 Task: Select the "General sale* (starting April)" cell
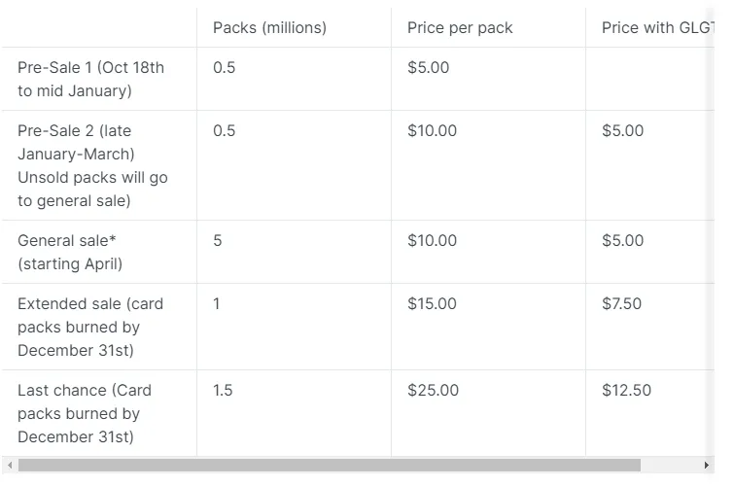70,252
